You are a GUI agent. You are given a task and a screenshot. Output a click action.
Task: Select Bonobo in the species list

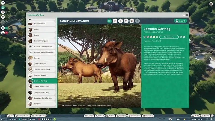click(42, 35)
